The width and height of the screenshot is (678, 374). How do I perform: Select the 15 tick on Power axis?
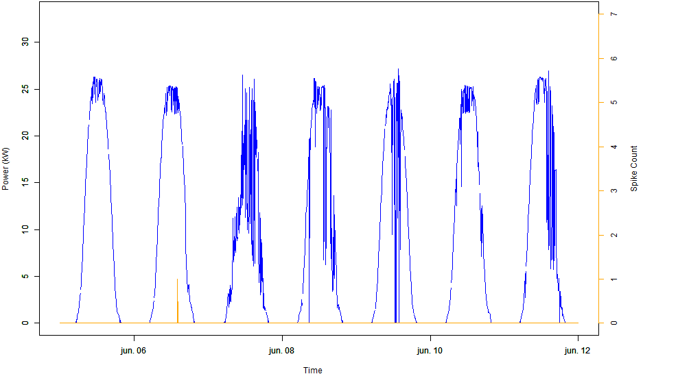pyautogui.click(x=27, y=183)
